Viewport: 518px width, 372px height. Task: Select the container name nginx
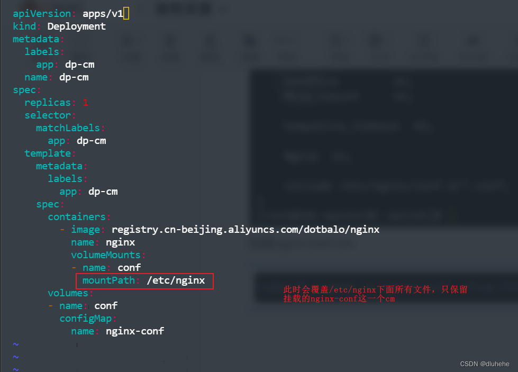point(120,242)
